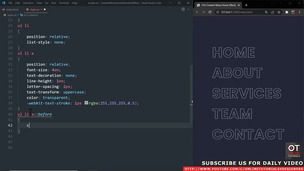Click the HOME menu link
304x171 pixels.
[234, 53]
